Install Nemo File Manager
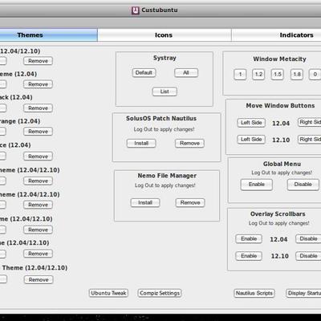321x321 pixels. tap(145, 202)
